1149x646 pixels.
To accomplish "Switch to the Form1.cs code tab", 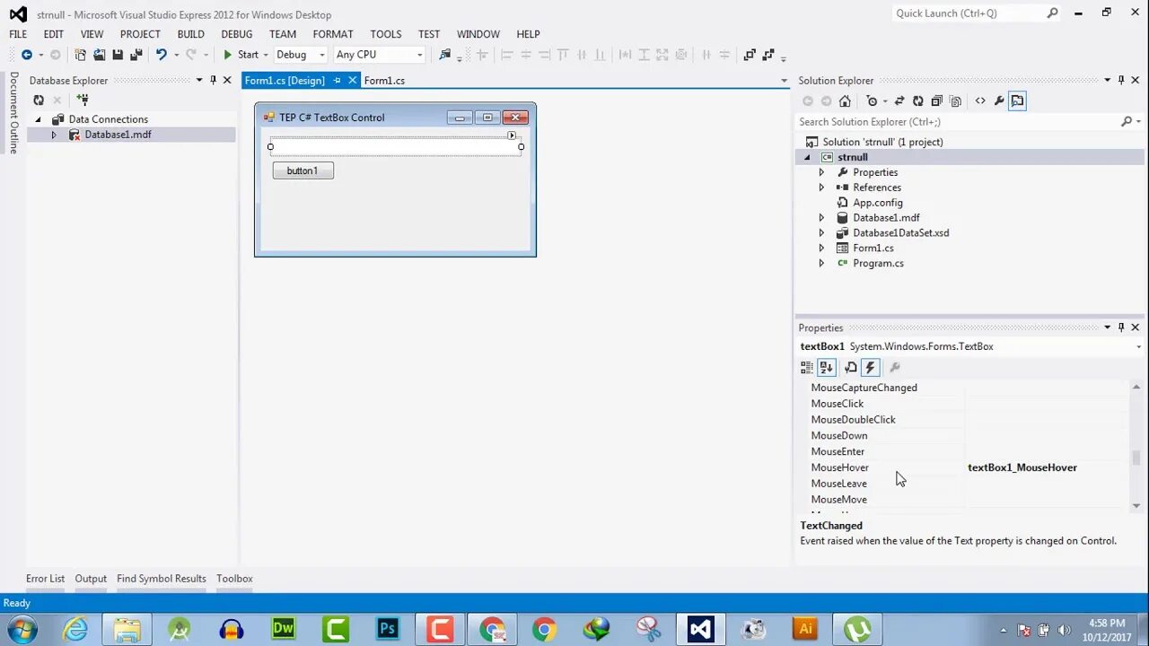I will (384, 81).
